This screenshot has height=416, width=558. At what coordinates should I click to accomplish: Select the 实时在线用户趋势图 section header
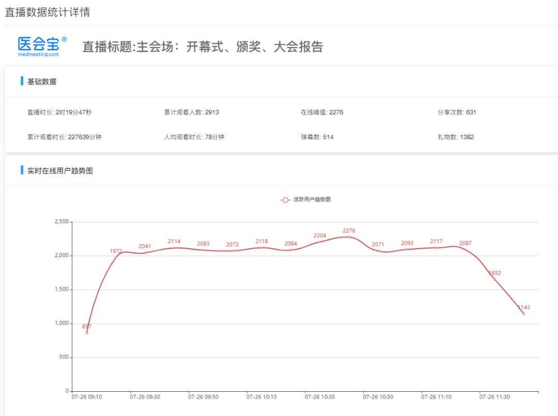(x=60, y=171)
